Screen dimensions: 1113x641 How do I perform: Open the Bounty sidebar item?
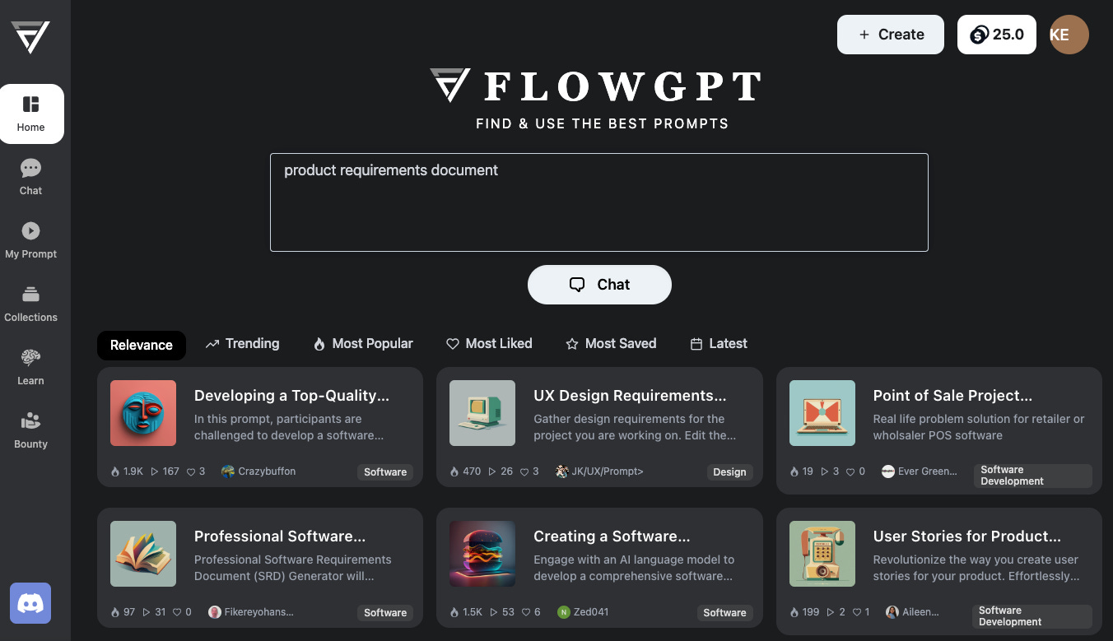click(x=30, y=430)
